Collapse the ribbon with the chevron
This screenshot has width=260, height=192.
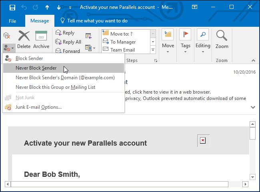[x=253, y=60]
